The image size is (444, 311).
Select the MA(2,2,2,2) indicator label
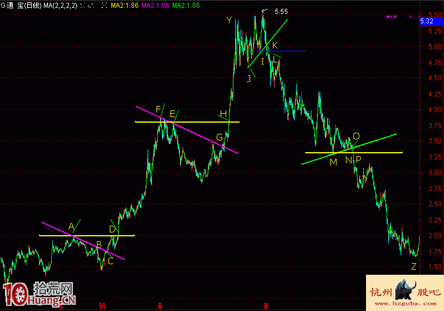60,6
